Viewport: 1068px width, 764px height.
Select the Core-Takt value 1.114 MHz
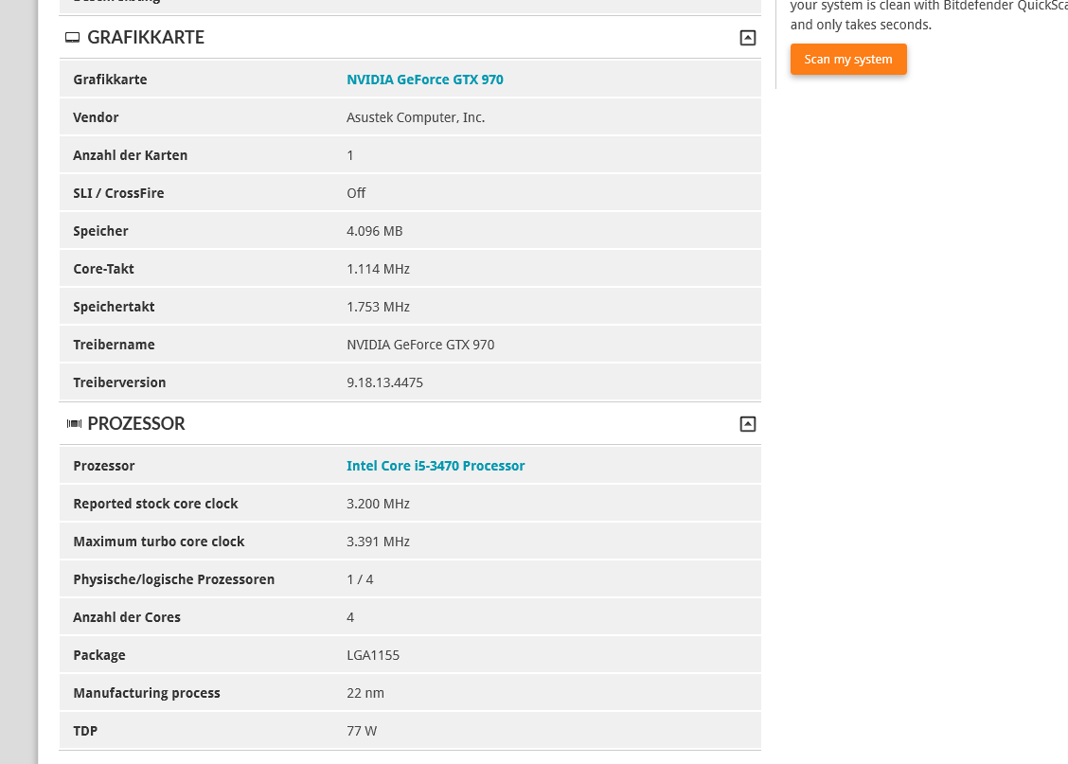tap(378, 269)
